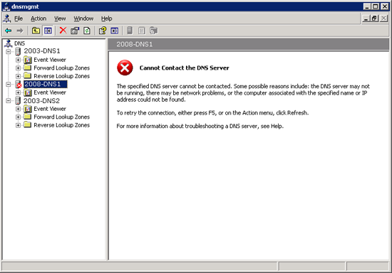Expand Reverse Lookup Zones under 2003-DNS2
The image size is (392, 273).
[18, 125]
